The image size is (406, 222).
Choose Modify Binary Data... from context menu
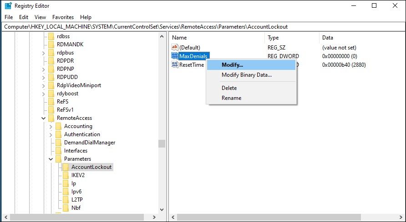(251, 75)
